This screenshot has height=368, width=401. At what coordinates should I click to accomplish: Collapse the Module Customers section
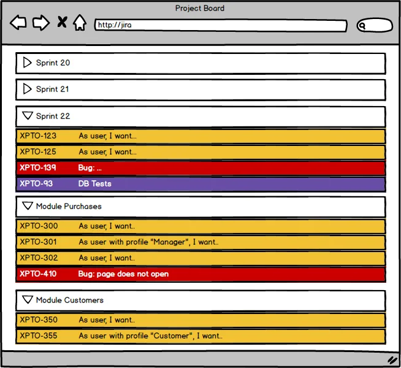27,300
